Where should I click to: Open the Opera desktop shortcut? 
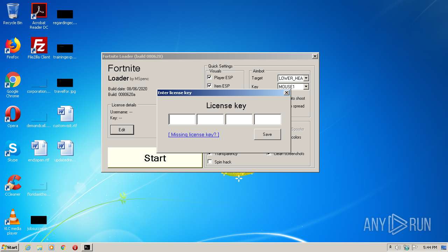pyautogui.click(x=13, y=117)
